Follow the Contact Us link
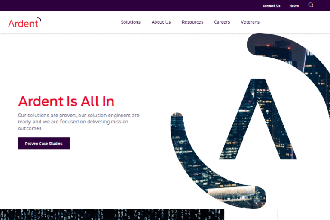Image resolution: width=330 pixels, height=220 pixels. (x=271, y=6)
